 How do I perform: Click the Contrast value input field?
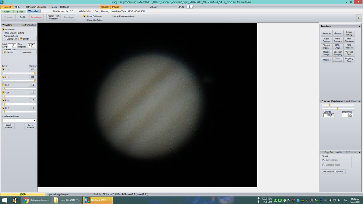pos(327,115)
